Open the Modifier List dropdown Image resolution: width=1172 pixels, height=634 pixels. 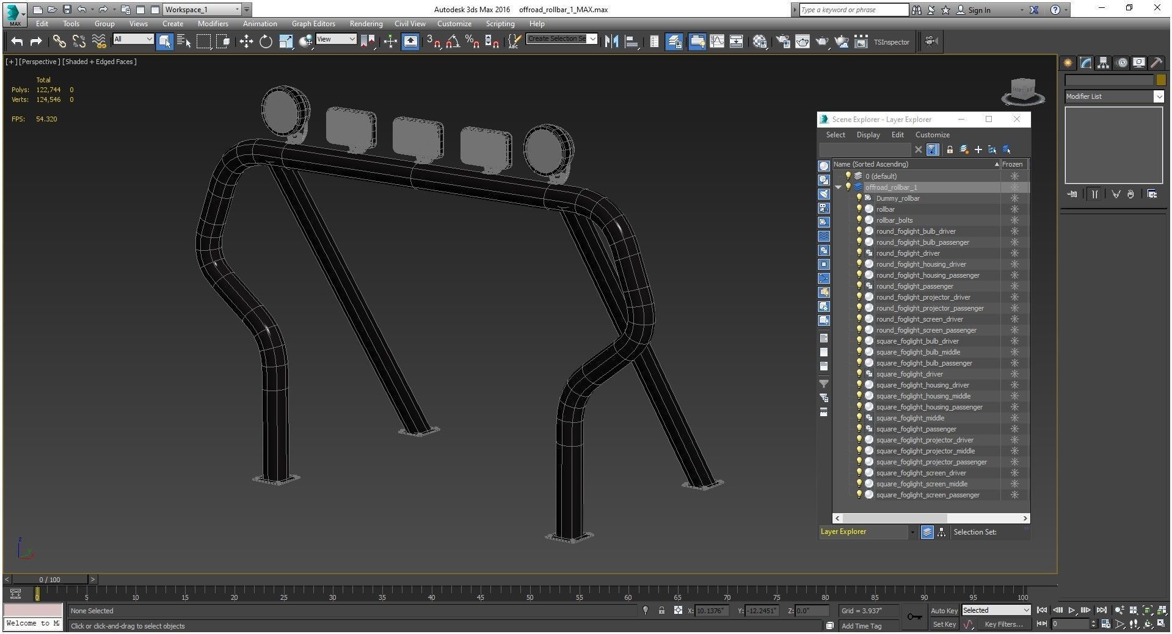pos(1115,96)
